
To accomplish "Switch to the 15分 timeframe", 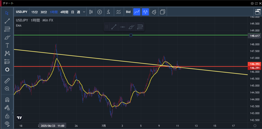I will (35, 12).
